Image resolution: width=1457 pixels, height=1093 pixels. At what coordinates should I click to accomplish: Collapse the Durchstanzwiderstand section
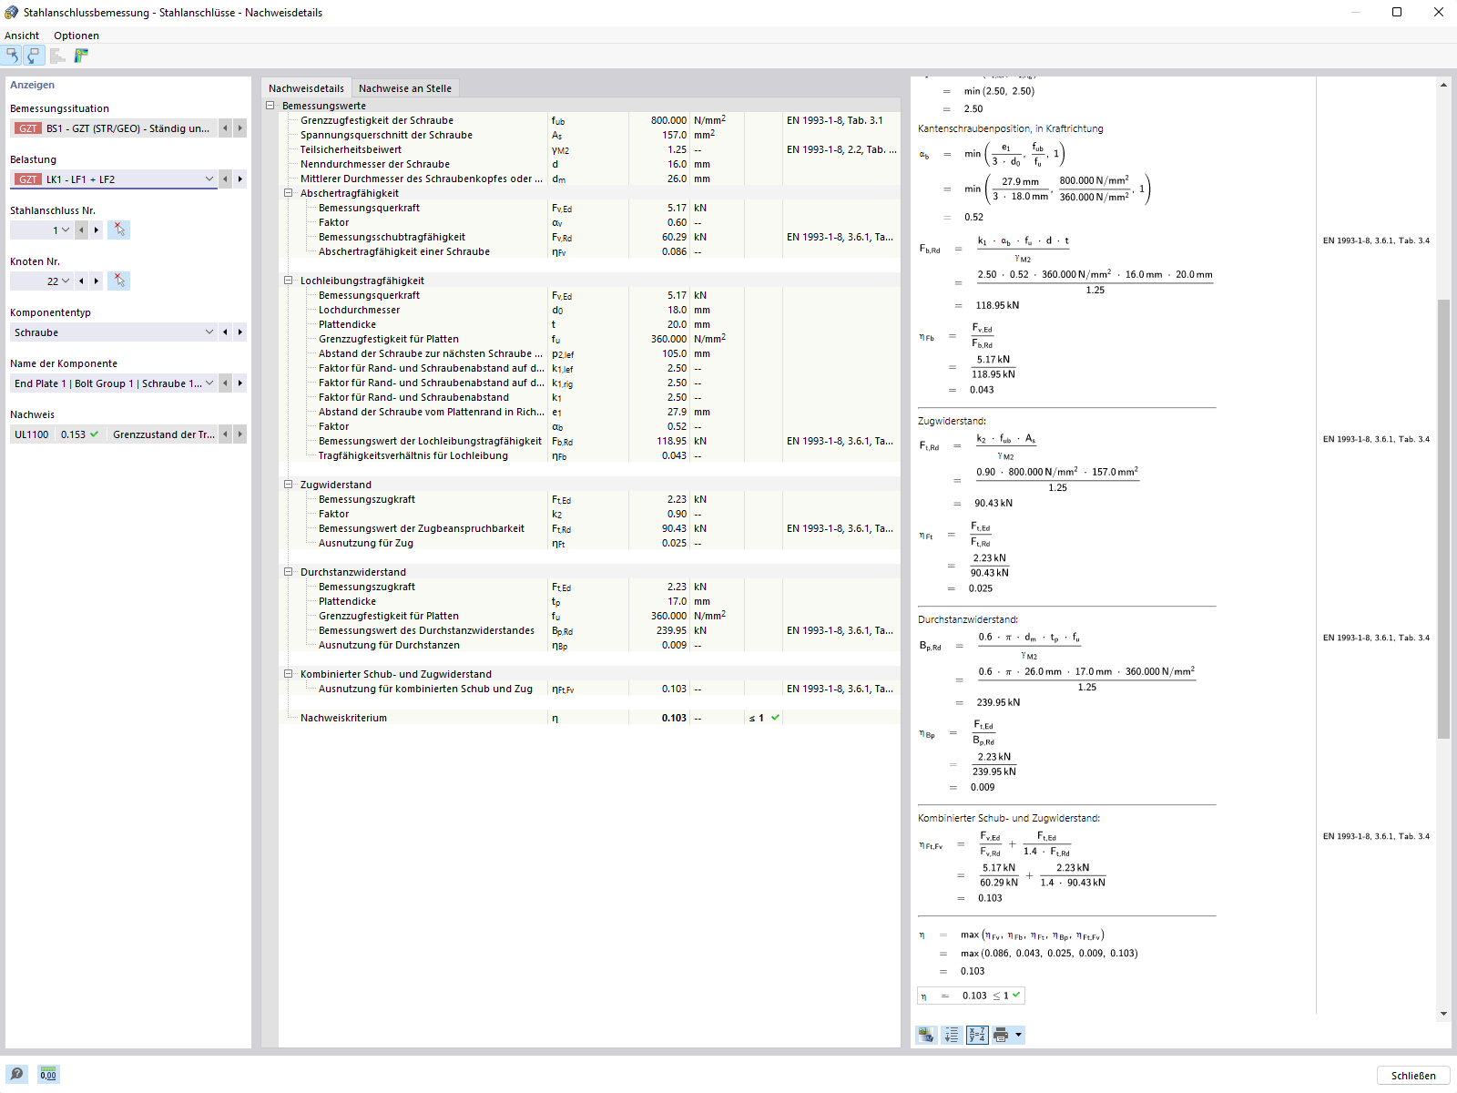(289, 572)
